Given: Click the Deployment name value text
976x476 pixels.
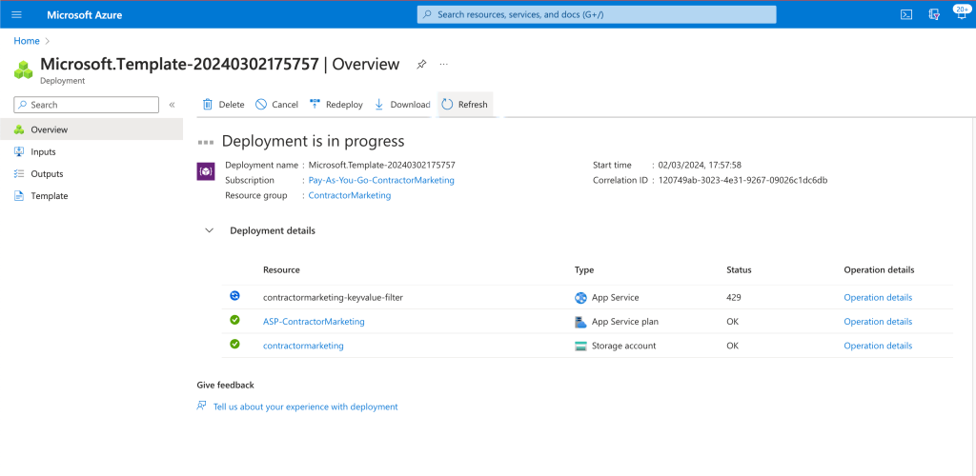Looking at the screenshot, I should [x=381, y=165].
